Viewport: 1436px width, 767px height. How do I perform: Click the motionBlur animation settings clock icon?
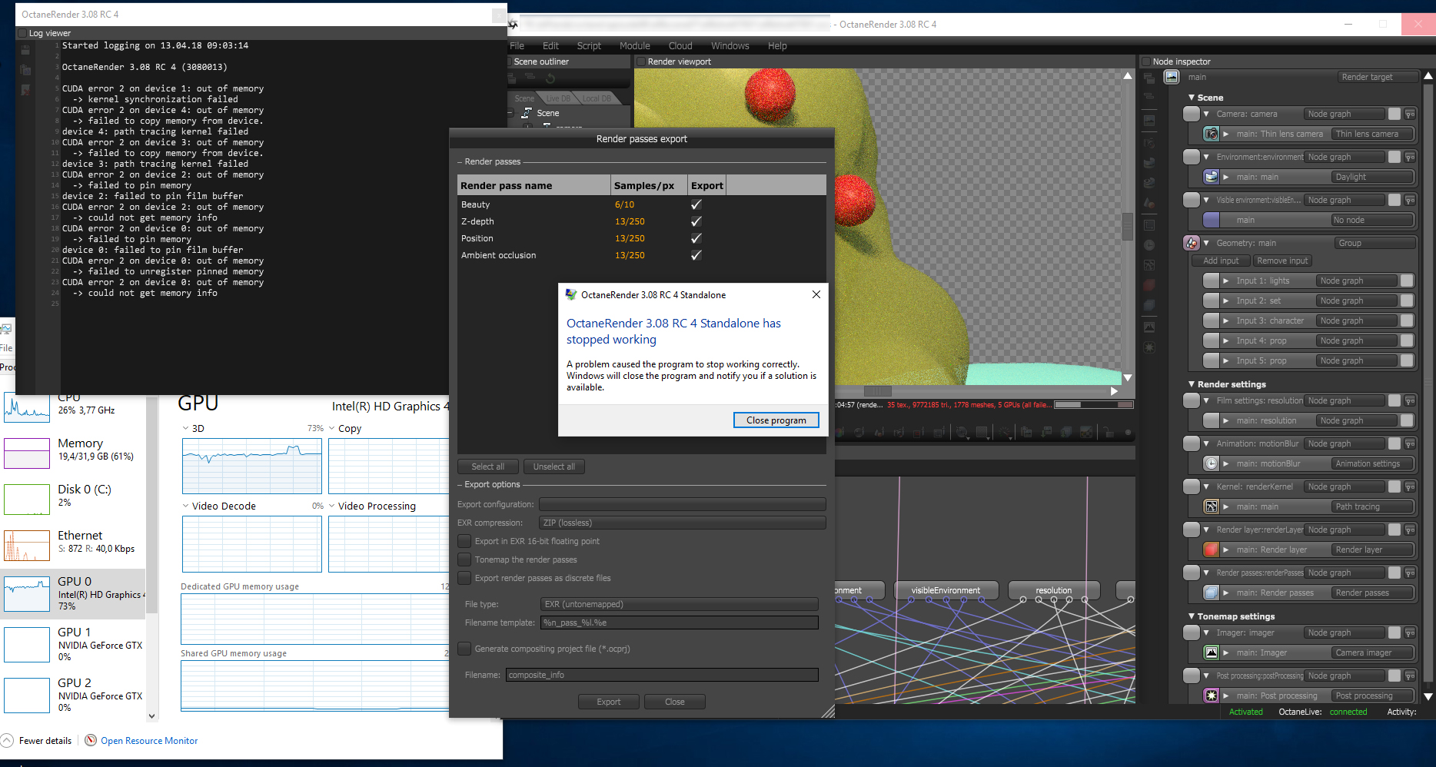pyautogui.click(x=1212, y=463)
